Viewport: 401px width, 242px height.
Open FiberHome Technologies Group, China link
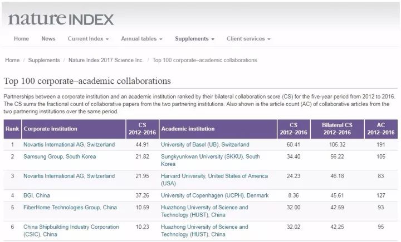point(70,208)
